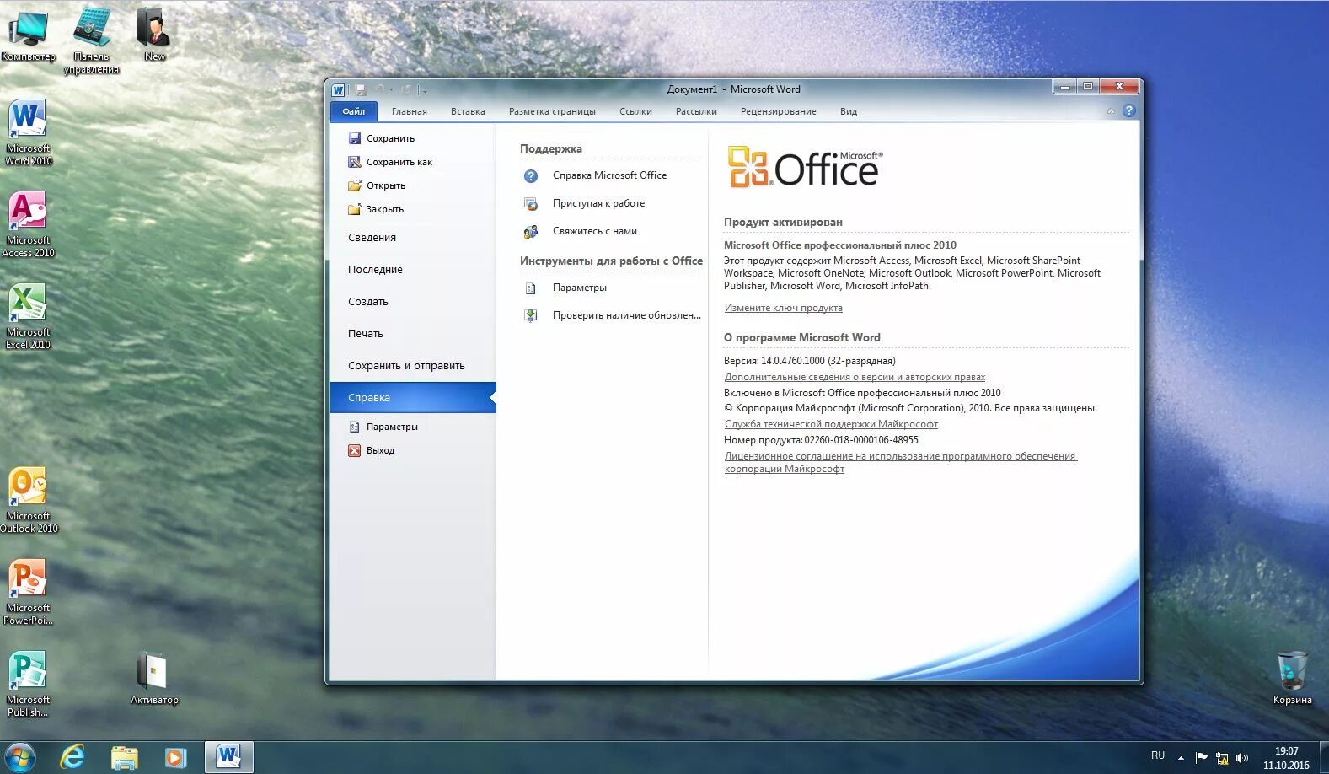Click the Измените ключ продукта link
Viewport: 1329px width, 774px height.
784,308
